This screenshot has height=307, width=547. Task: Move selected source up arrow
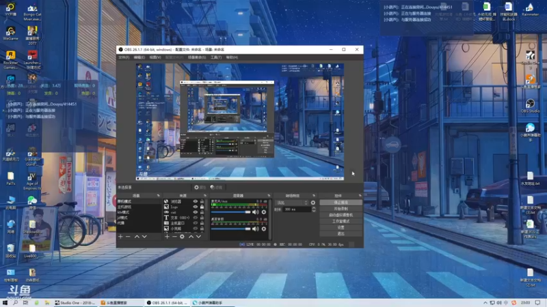191,237
